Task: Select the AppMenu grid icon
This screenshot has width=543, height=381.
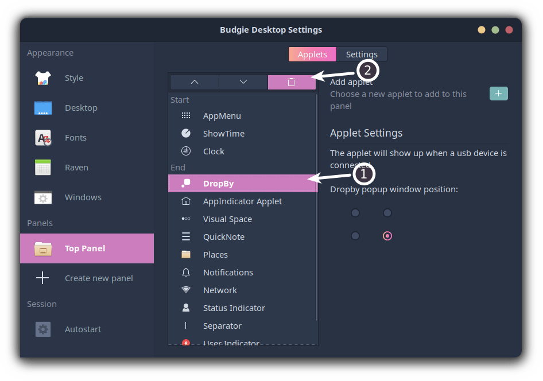Action: (186, 116)
